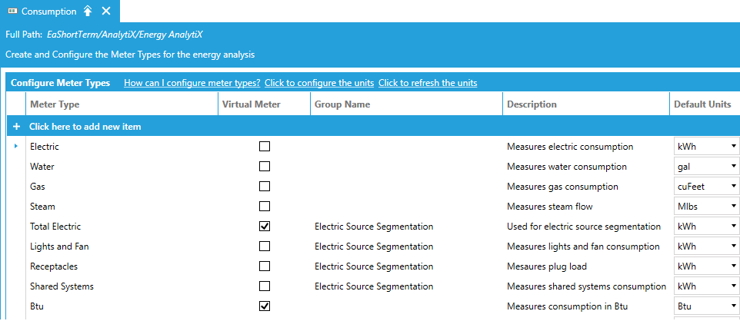The width and height of the screenshot is (740, 321).
Task: Enable Virtual Meter checkbox for Electric
Action: [x=265, y=146]
